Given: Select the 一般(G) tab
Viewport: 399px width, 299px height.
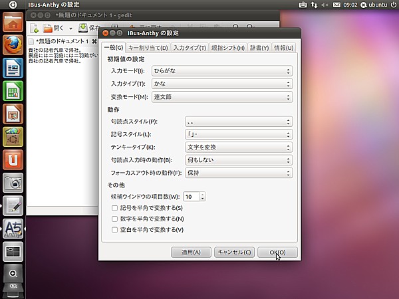Looking at the screenshot, I should [x=114, y=48].
